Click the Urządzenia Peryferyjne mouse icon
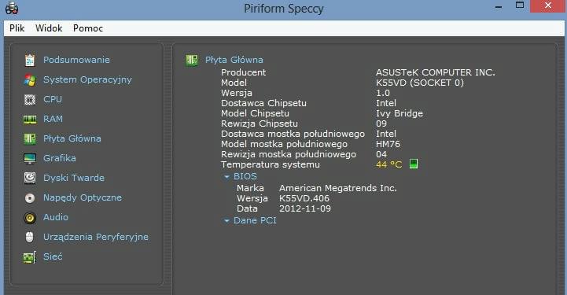The height and width of the screenshot is (295, 567). pyautogui.click(x=30, y=237)
